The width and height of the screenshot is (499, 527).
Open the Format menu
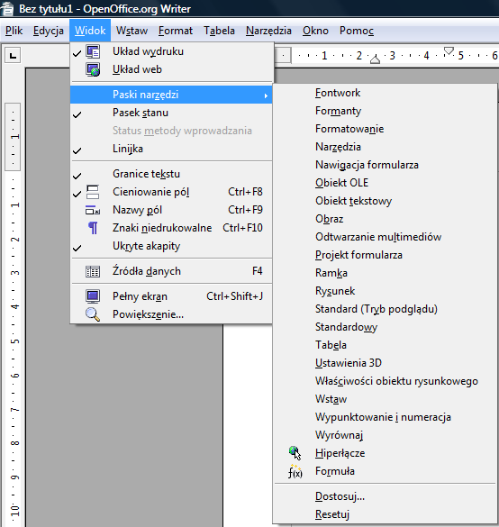(176, 31)
